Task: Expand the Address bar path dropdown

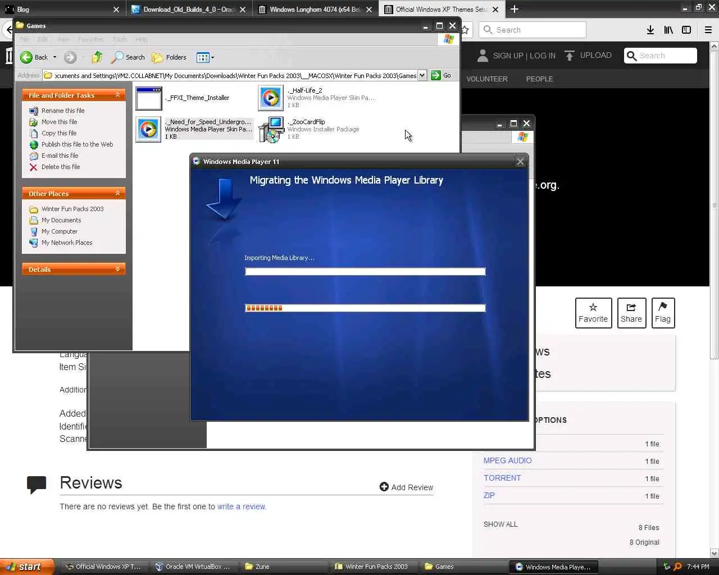Action: point(422,75)
